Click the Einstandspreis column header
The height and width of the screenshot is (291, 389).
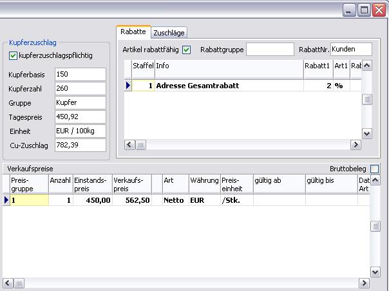[x=92, y=184]
